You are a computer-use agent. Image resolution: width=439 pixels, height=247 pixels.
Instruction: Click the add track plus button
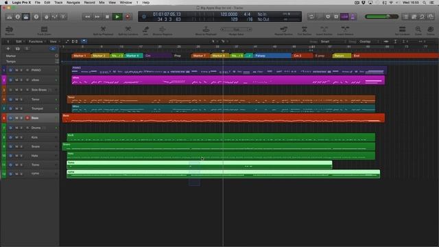[8, 49]
